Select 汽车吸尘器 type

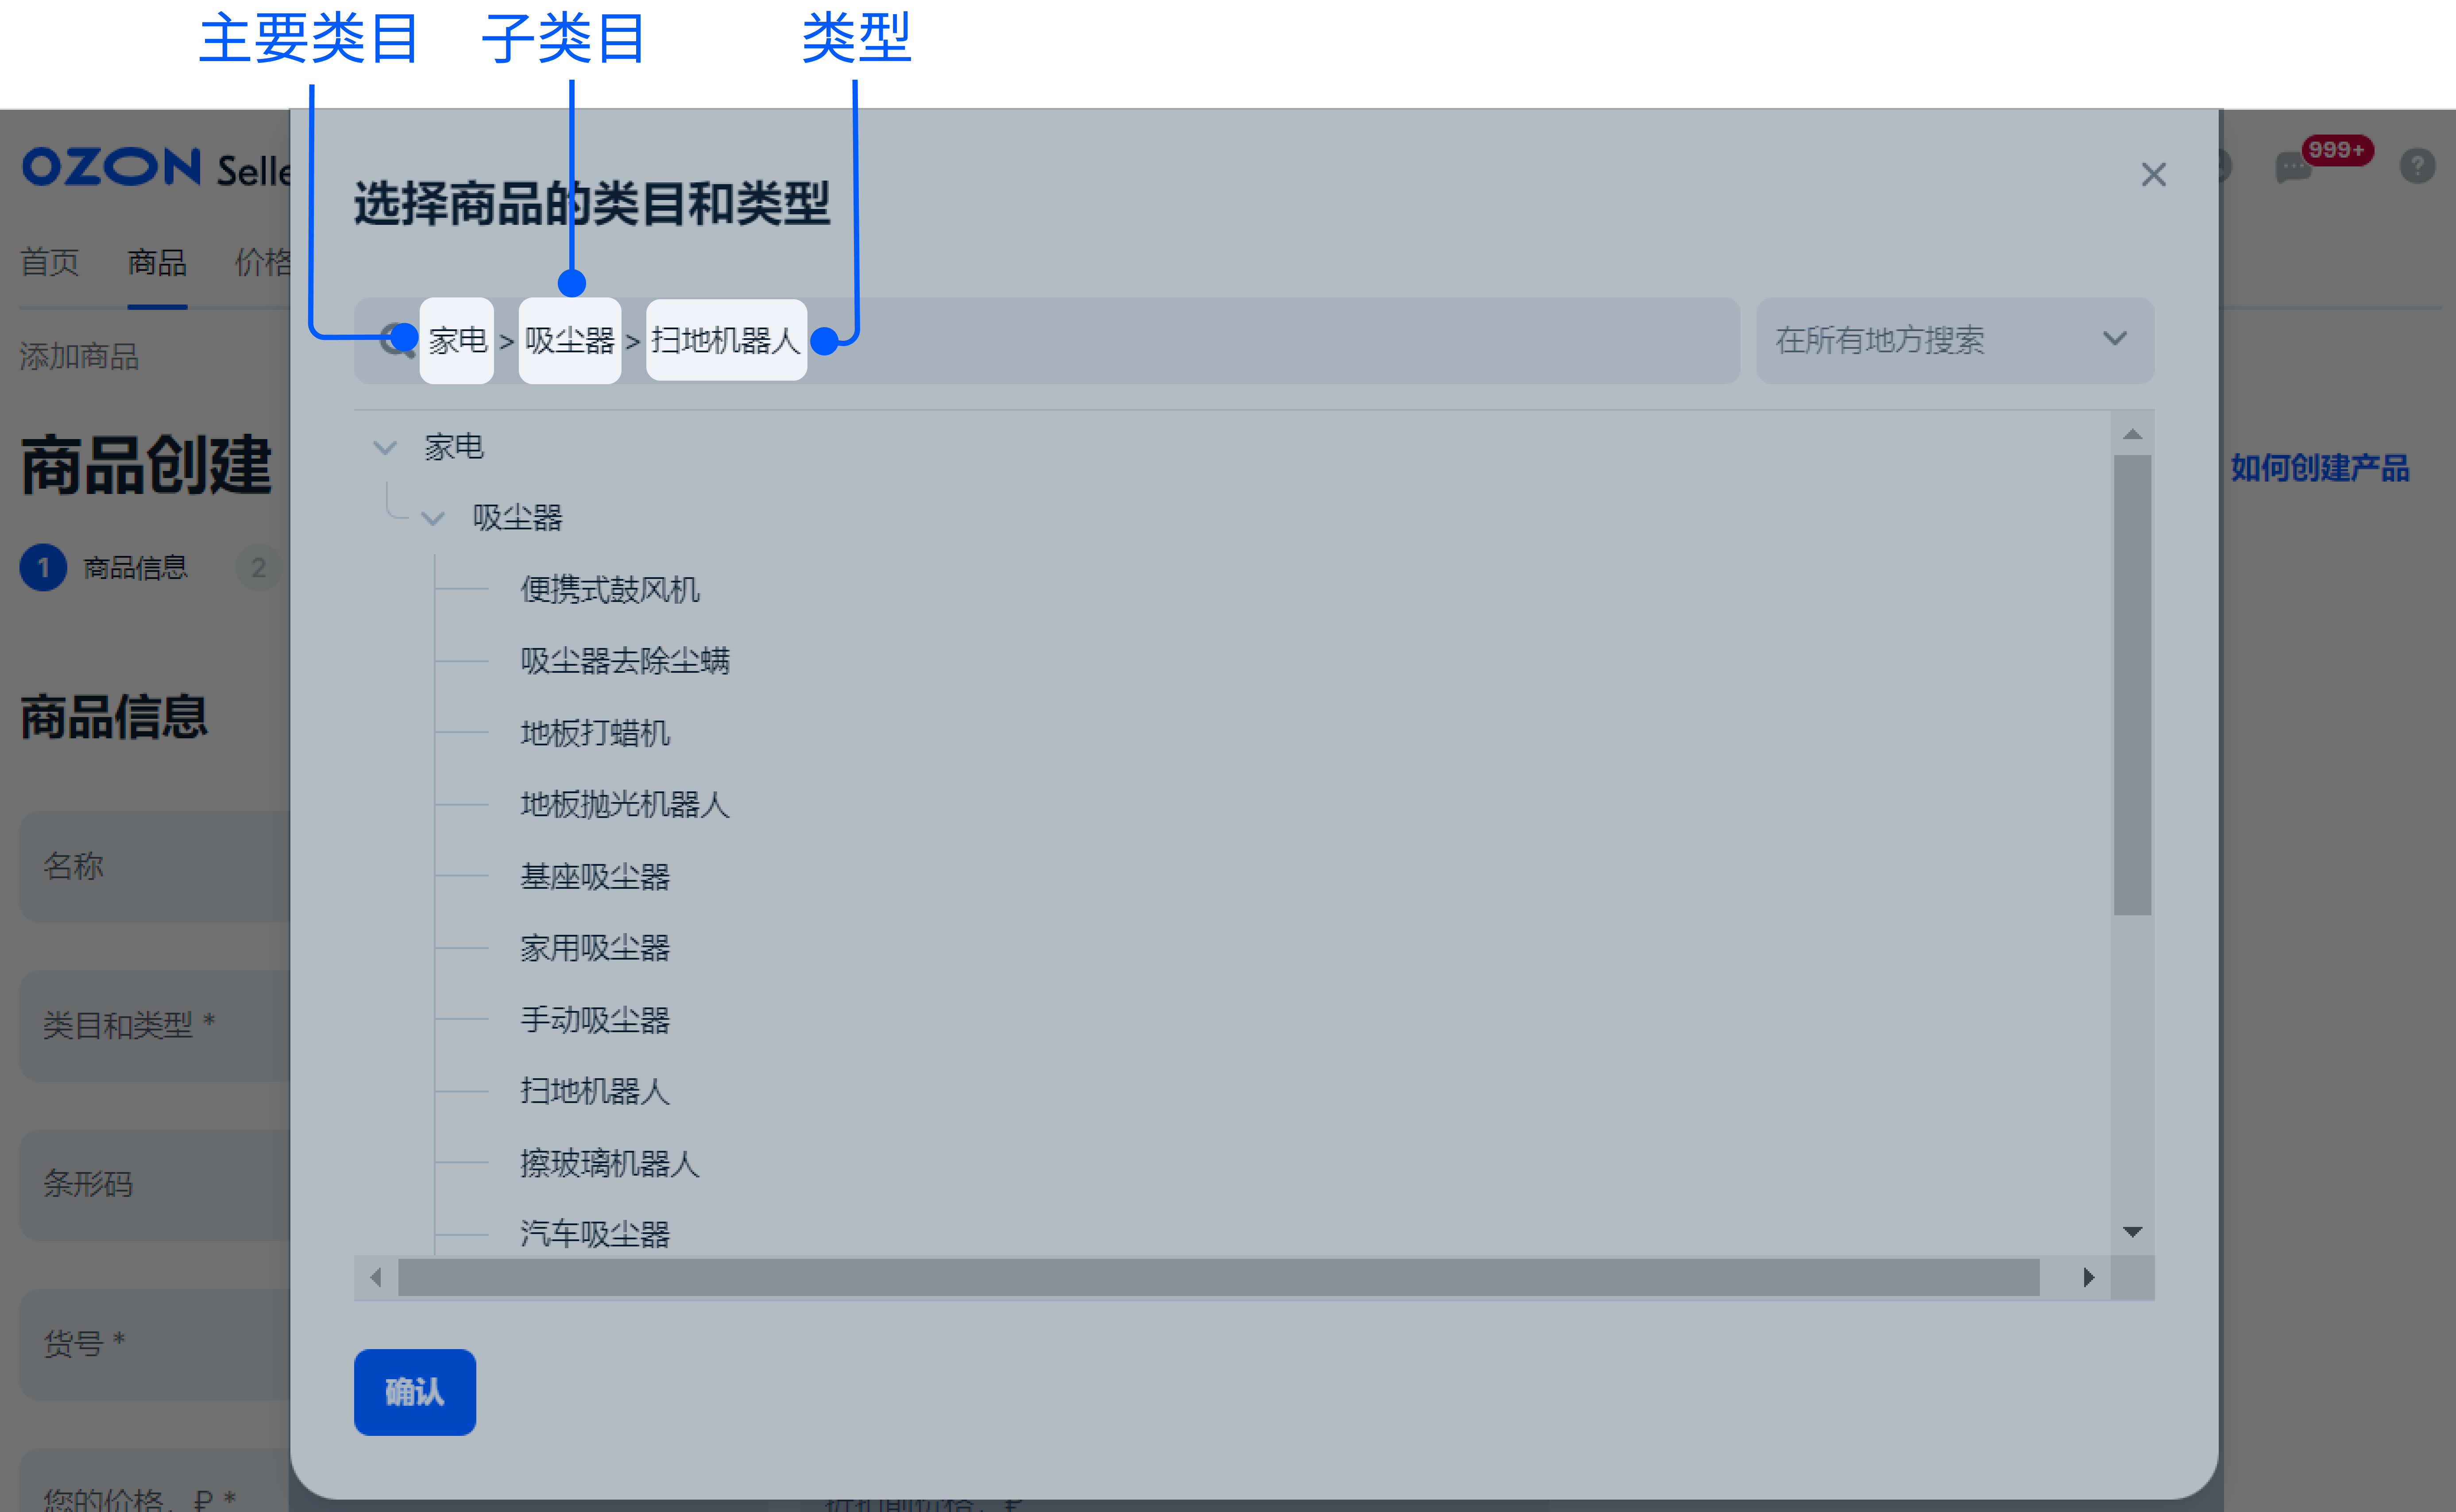coord(595,1234)
